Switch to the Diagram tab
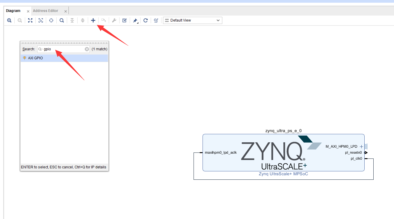Image resolution: width=394 pixels, height=219 pixels. pos(13,10)
